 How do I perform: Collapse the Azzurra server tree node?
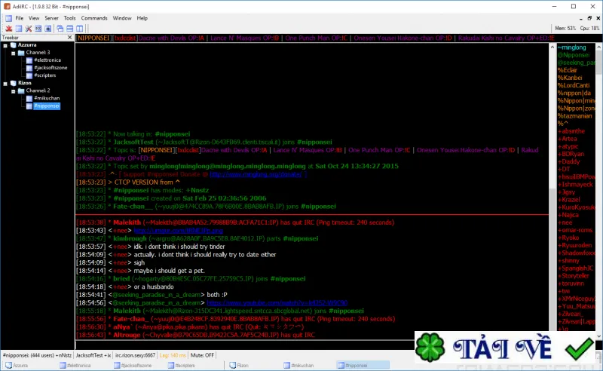[x=5, y=45]
